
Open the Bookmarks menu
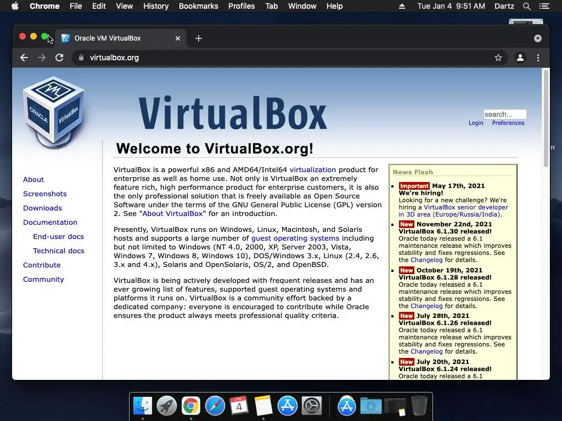click(x=199, y=6)
